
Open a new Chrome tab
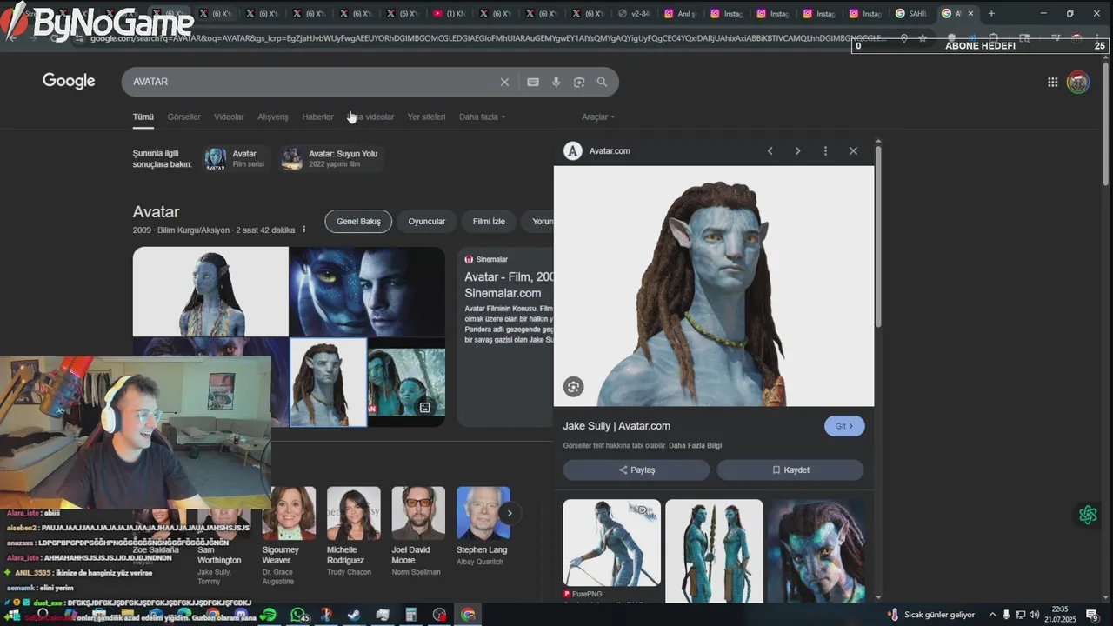[991, 13]
